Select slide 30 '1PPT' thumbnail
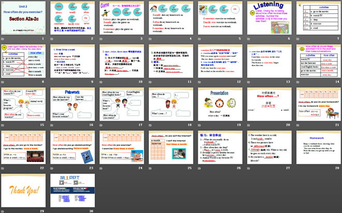342x213 pixels. click(73, 191)
